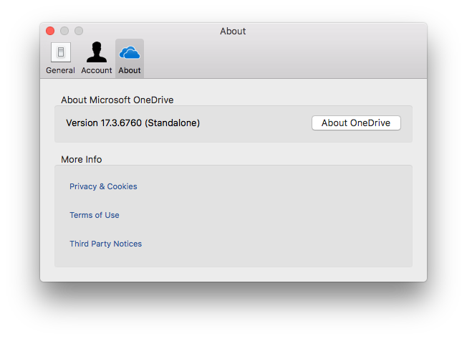The width and height of the screenshot is (467, 339).
Task: Switch to General via its text label
Action: [x=60, y=70]
